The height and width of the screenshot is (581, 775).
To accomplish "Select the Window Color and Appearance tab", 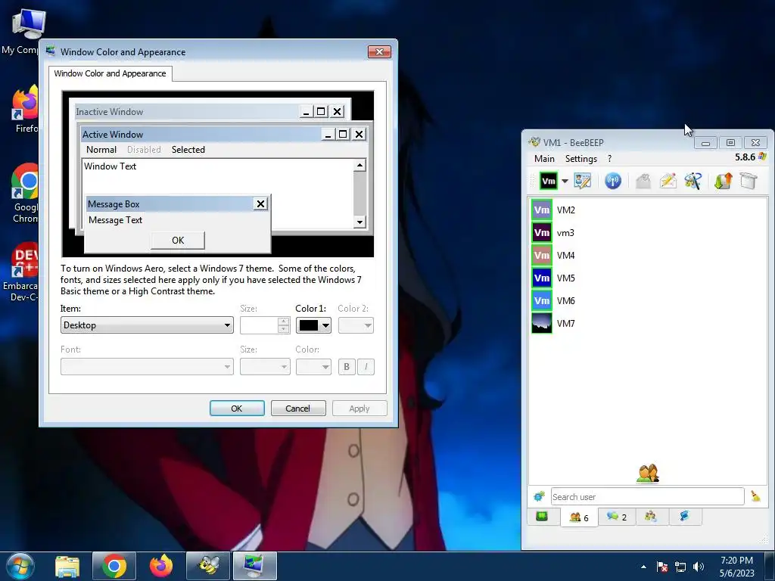I will click(110, 73).
